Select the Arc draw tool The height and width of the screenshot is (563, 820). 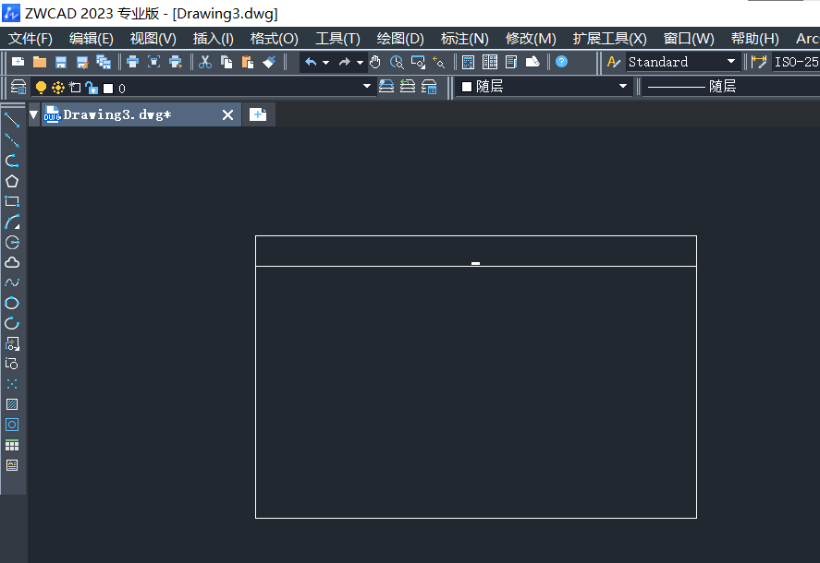point(12,222)
